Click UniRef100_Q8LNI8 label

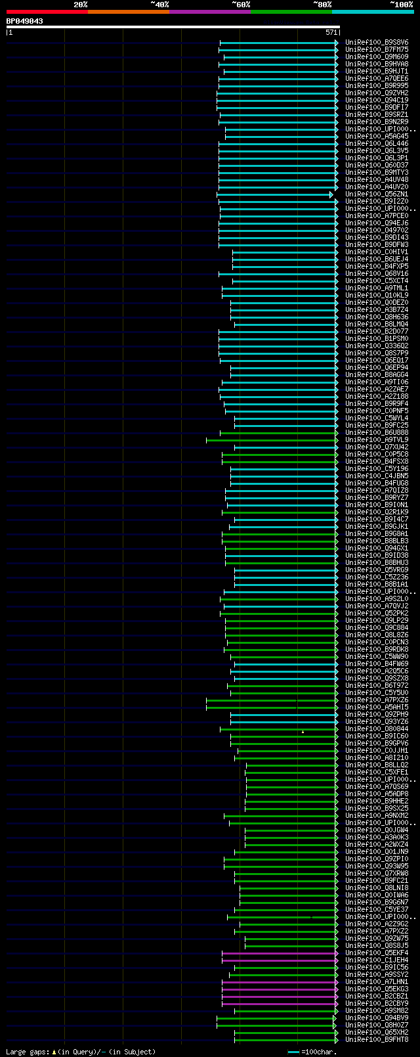click(x=377, y=888)
